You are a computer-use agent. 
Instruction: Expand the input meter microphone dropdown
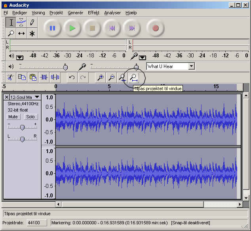tap(142, 57)
